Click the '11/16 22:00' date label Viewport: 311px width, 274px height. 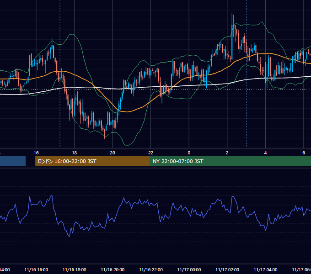[151, 269]
